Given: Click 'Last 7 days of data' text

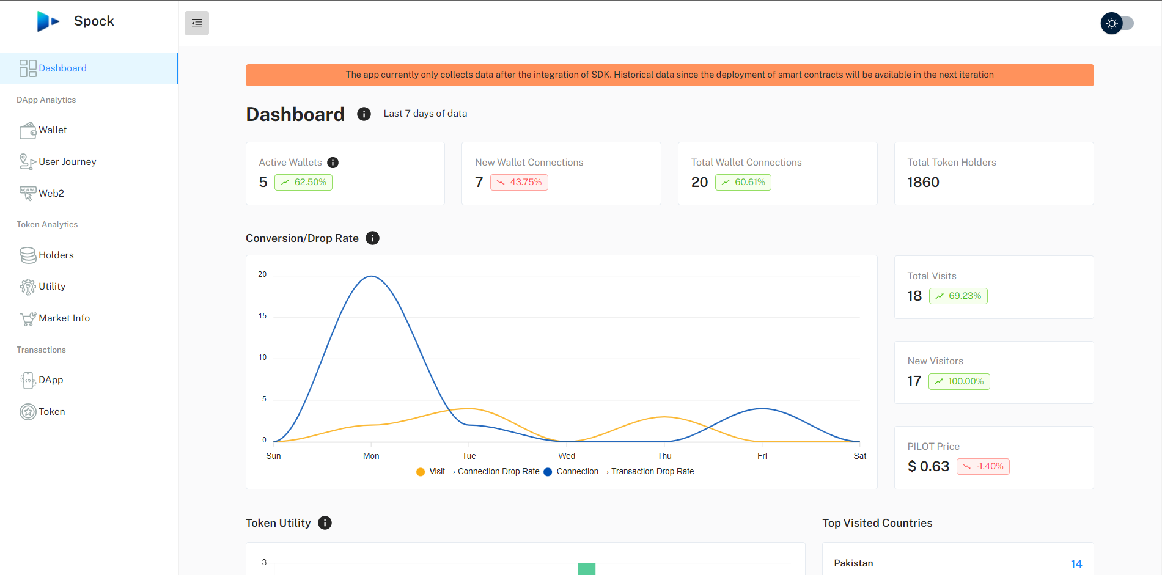Looking at the screenshot, I should coord(425,114).
